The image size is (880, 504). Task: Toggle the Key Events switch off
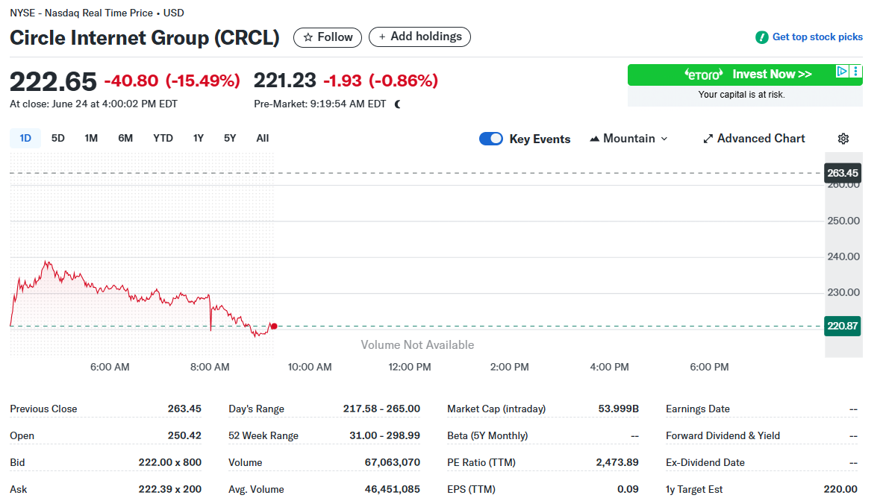(x=491, y=139)
